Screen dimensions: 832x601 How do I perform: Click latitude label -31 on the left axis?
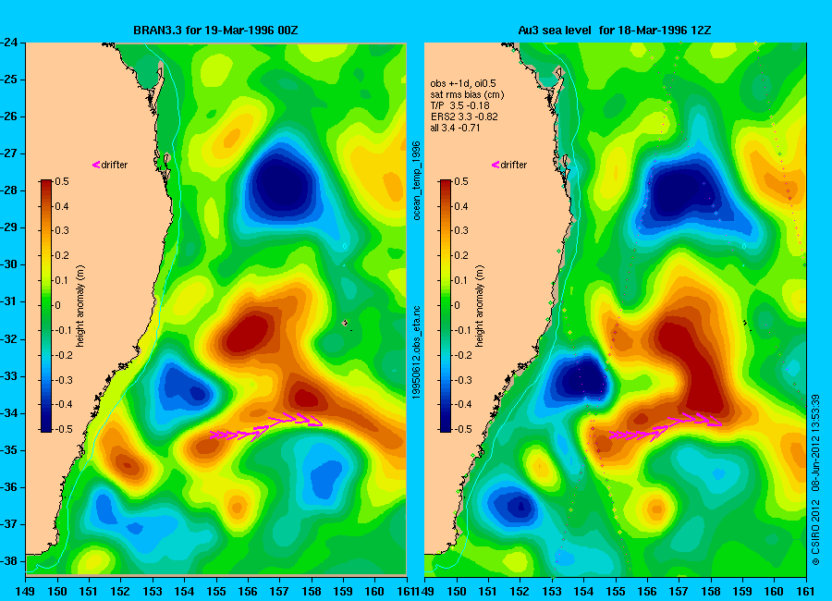click(x=10, y=301)
